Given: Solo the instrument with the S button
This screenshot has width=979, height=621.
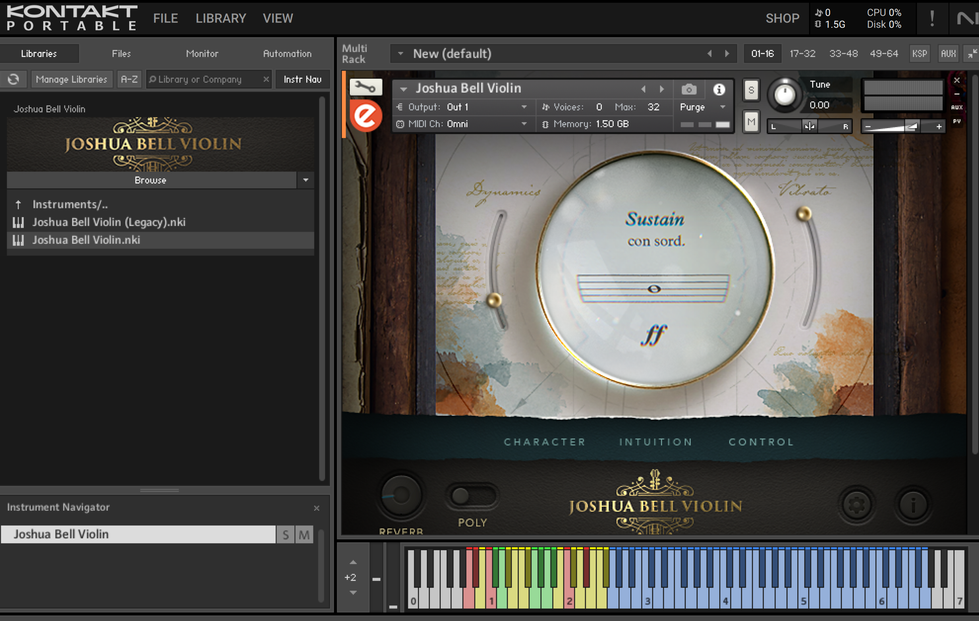Looking at the screenshot, I should pyautogui.click(x=751, y=90).
